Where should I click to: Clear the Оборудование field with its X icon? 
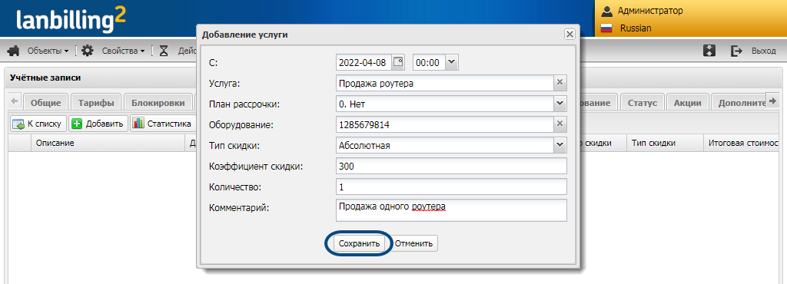(560, 124)
